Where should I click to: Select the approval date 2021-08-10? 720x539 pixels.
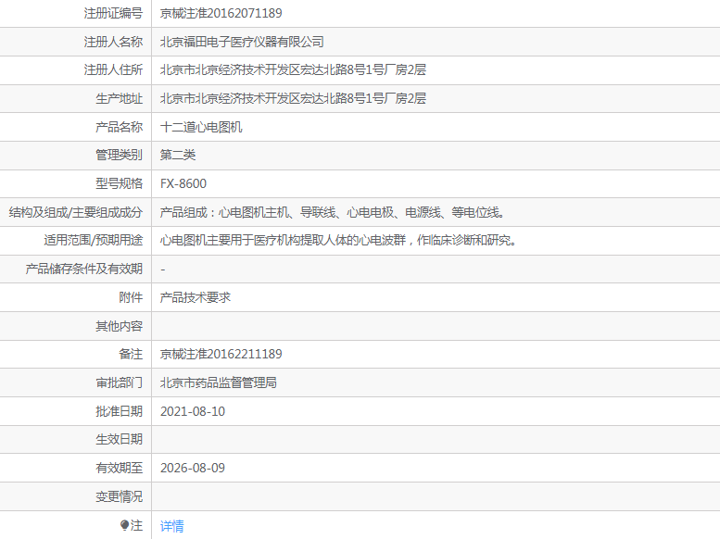point(193,411)
